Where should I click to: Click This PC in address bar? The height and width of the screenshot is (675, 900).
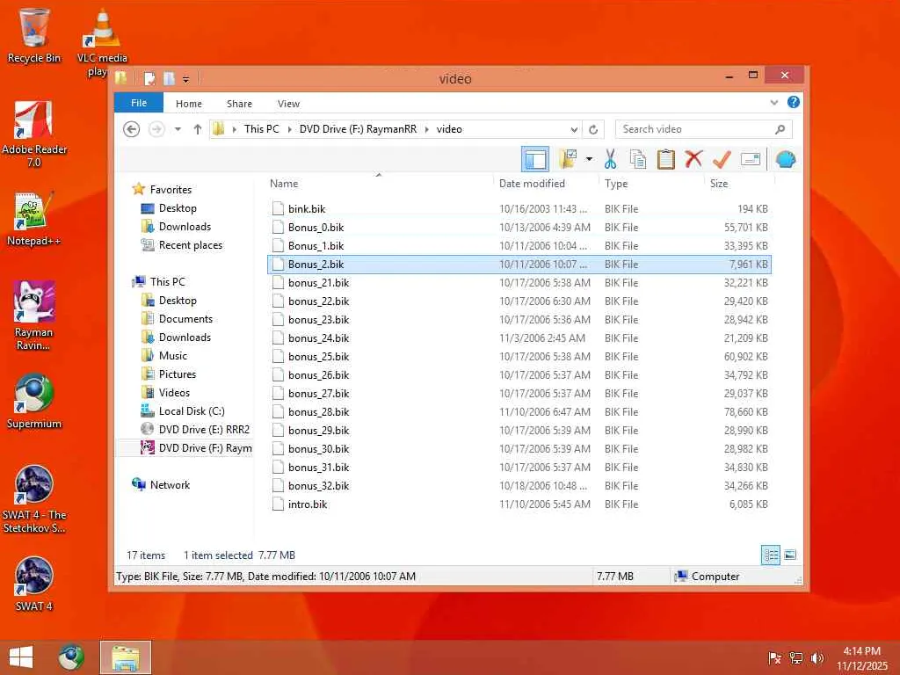[261, 129]
